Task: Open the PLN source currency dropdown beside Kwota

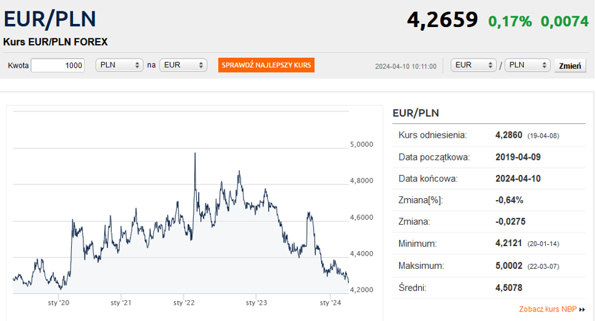Action: [x=119, y=65]
